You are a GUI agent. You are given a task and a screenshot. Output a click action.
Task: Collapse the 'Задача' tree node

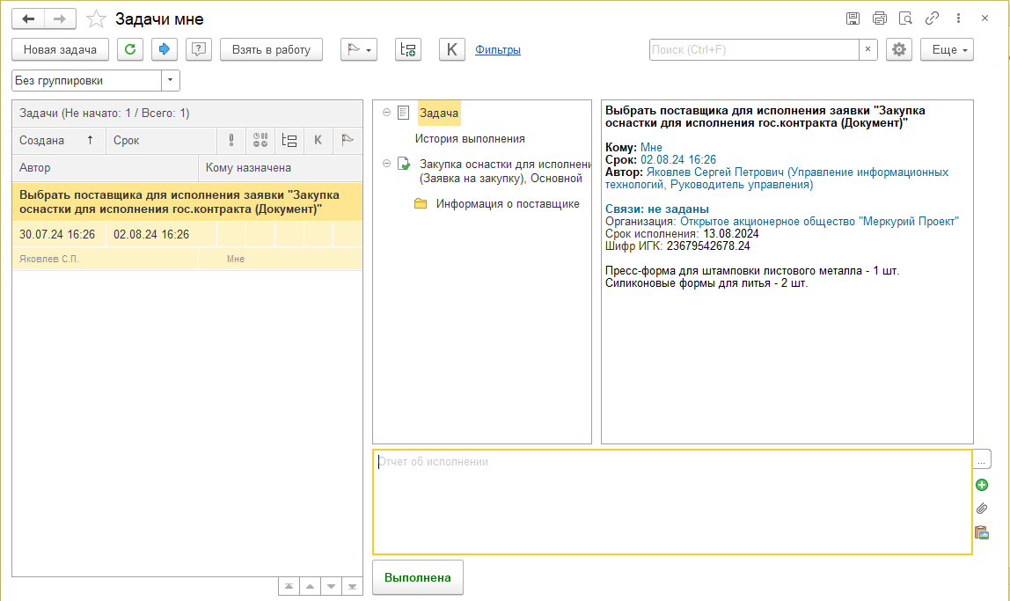coord(386,113)
